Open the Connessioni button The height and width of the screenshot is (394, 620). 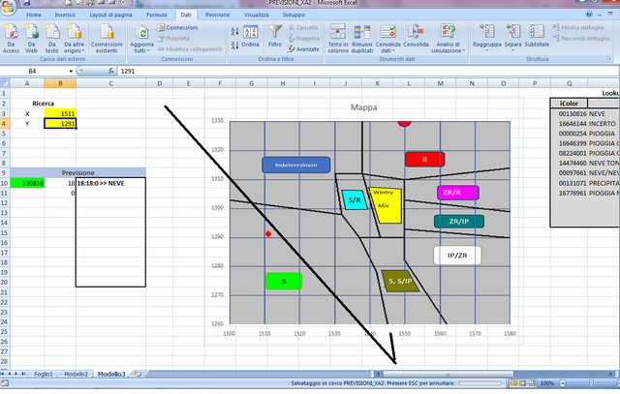coord(177,28)
